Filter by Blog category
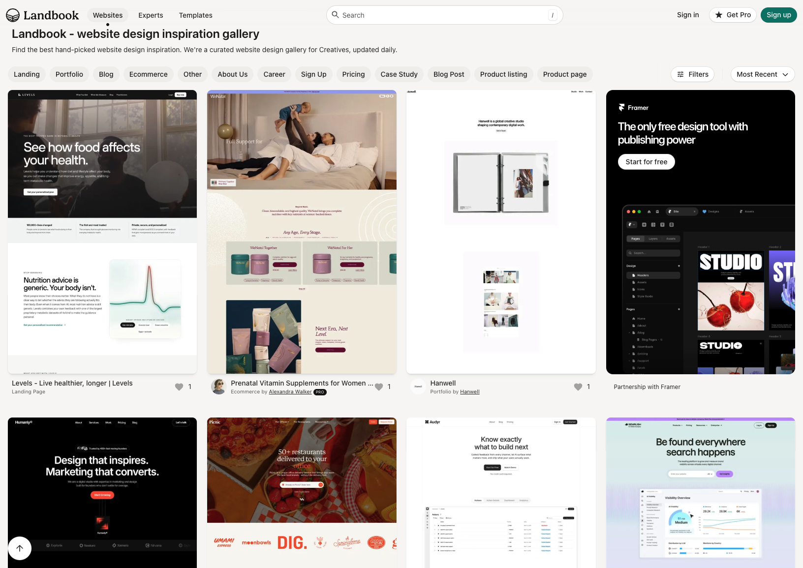803x568 pixels. [x=106, y=74]
